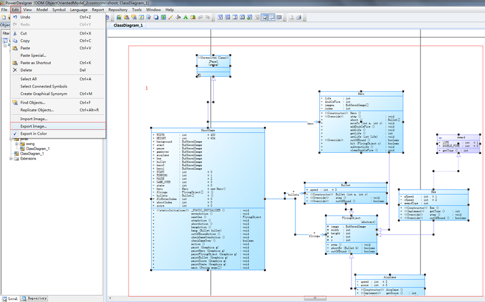Choose Find Objects... in the menu
Image resolution: width=485 pixels, height=302 pixels.
58,103
